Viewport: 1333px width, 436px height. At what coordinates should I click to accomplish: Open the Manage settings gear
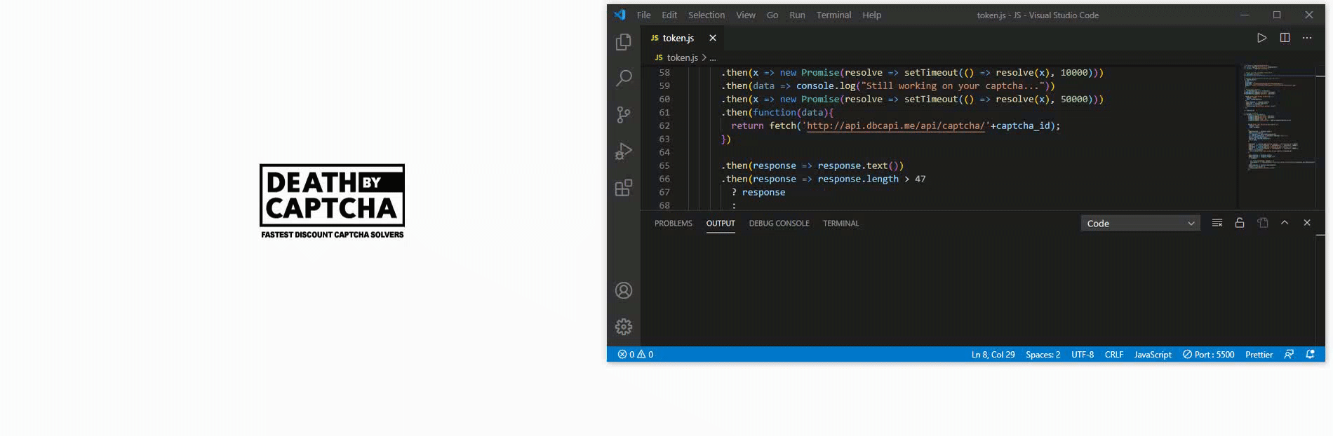[x=623, y=327]
